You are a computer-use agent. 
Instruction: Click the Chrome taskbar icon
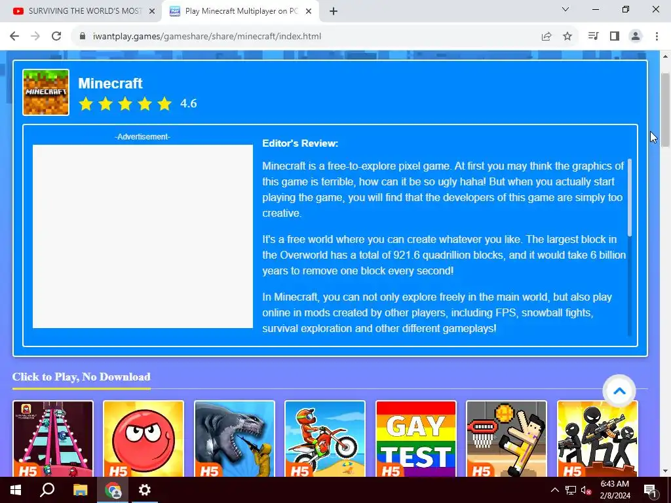(x=113, y=490)
